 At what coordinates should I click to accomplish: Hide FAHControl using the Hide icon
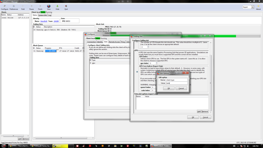pos(57,7)
